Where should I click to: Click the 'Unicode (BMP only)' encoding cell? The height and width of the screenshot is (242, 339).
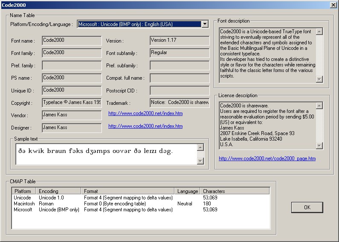click(59, 210)
